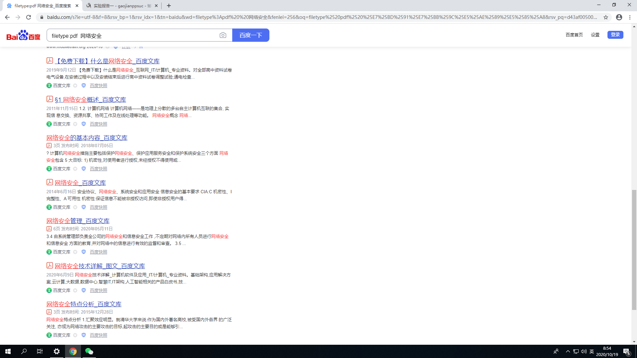Click 百度快照 under 网络安全特点分析 result
The width and height of the screenshot is (637, 358).
coord(99,335)
